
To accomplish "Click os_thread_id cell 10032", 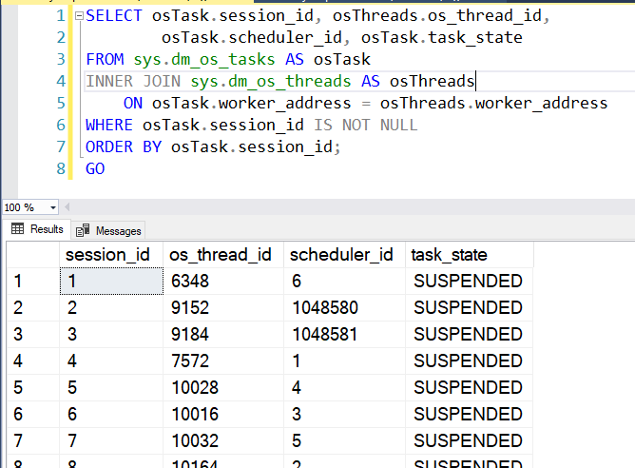I will coord(223,440).
